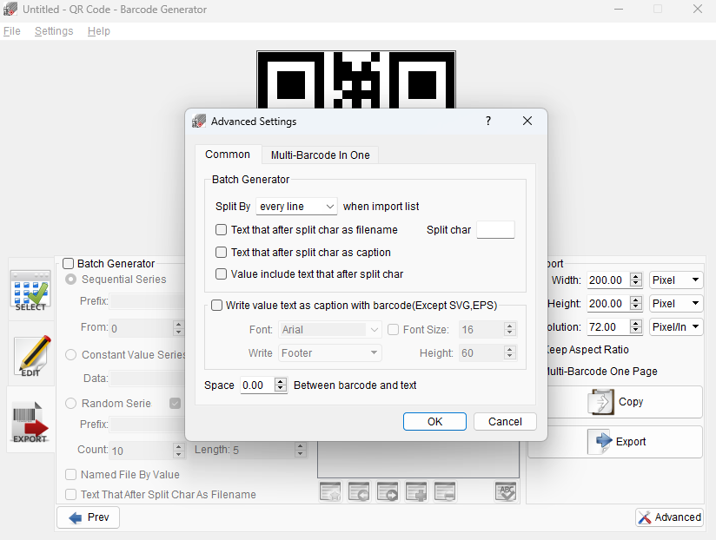The width and height of the screenshot is (716, 540).
Task: Click the help question mark in dialog
Action: coord(488,122)
